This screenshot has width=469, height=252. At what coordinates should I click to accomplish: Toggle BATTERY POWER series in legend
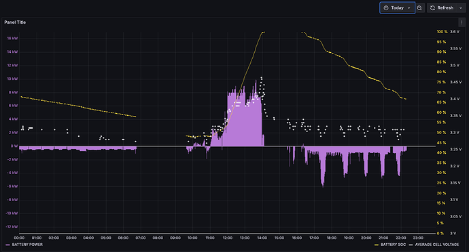(x=27, y=245)
